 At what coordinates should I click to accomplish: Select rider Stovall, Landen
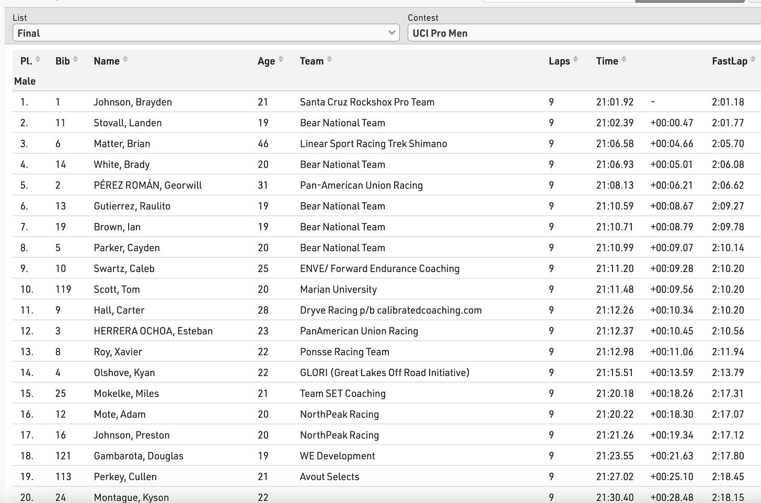tap(128, 123)
